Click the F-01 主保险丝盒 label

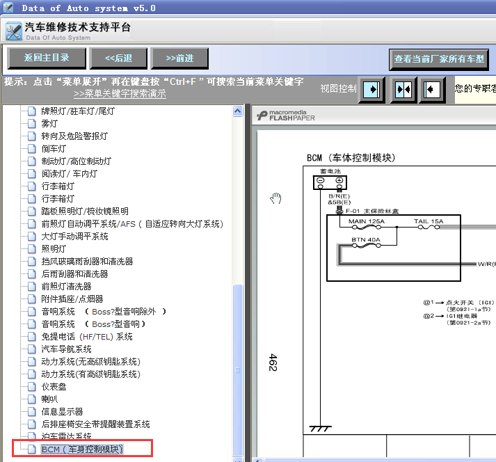pos(372,211)
